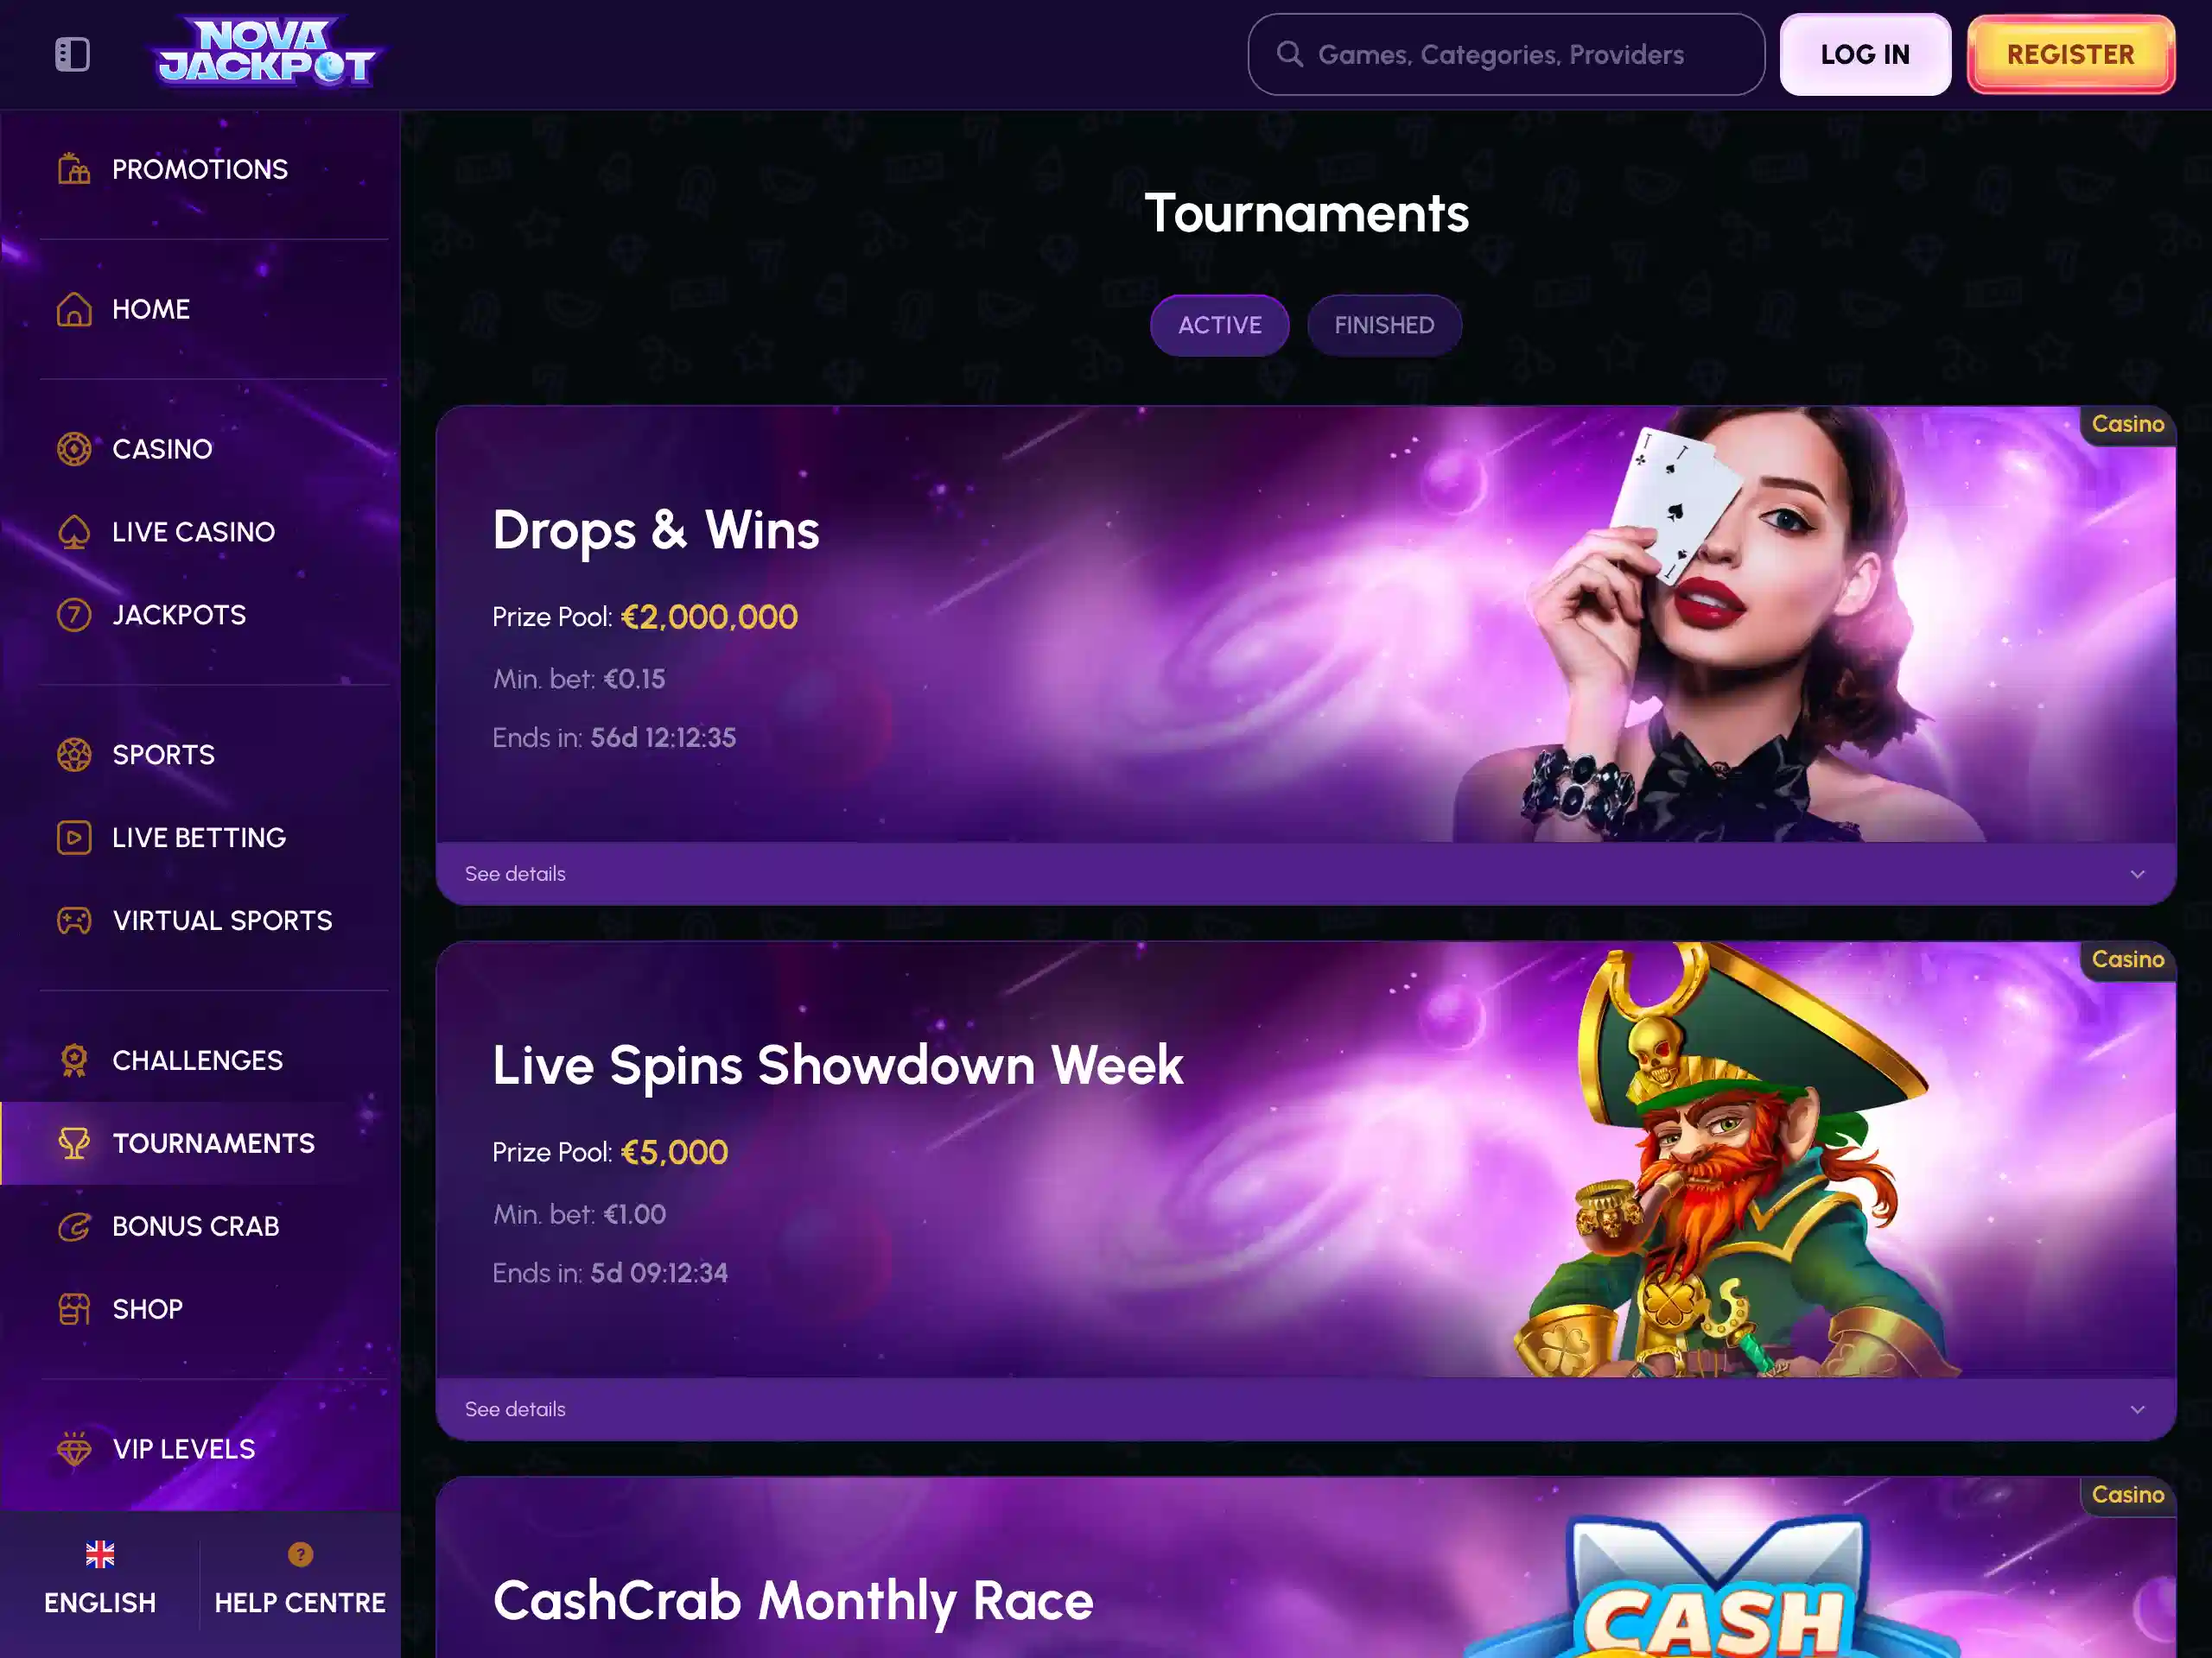The height and width of the screenshot is (1658, 2212).
Task: Click the Nova Jackpot logo
Action: tap(267, 51)
